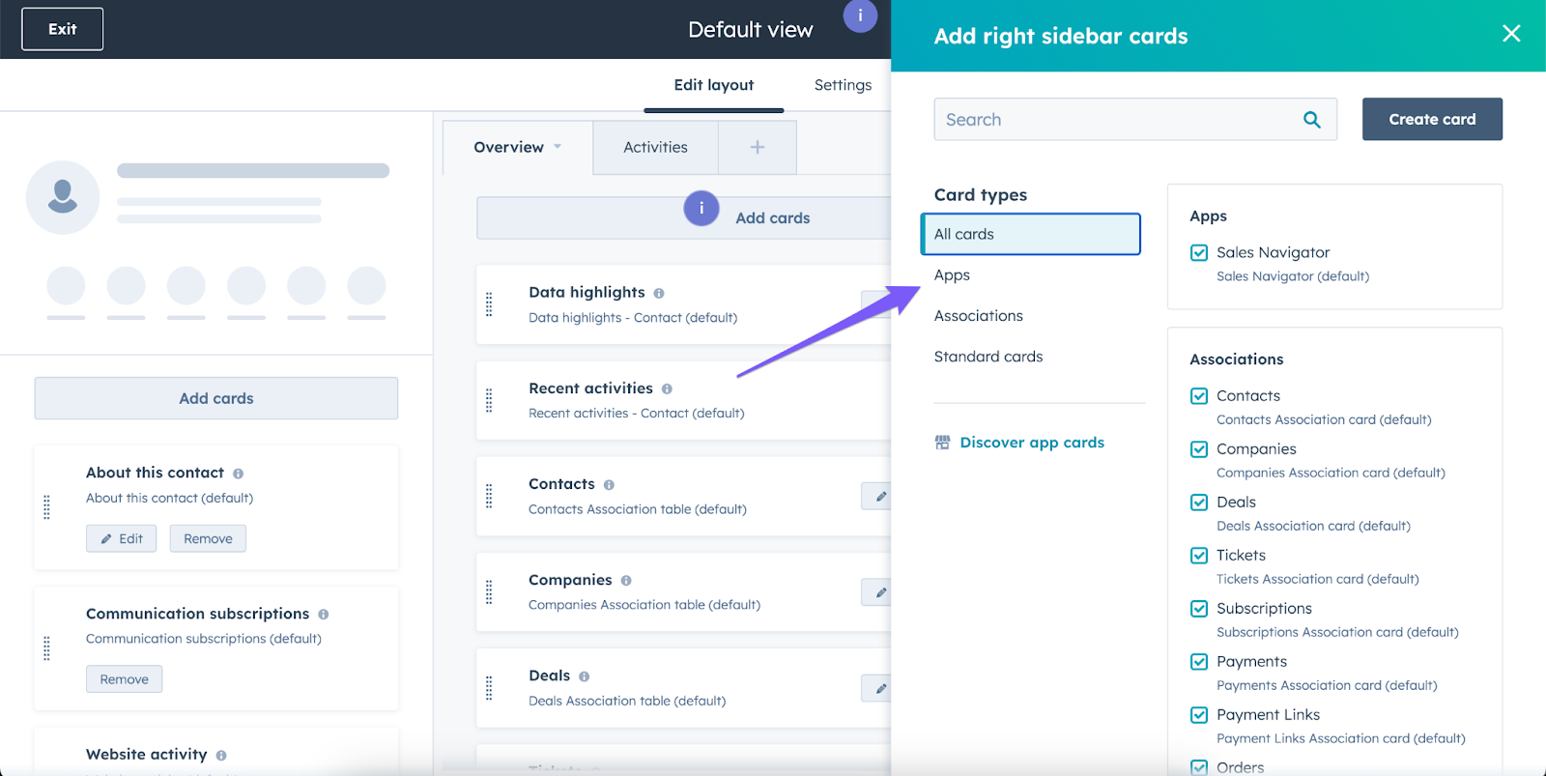Click the info icon beside Data highlights
Screen dimensions: 1546x776
[x=659, y=293]
